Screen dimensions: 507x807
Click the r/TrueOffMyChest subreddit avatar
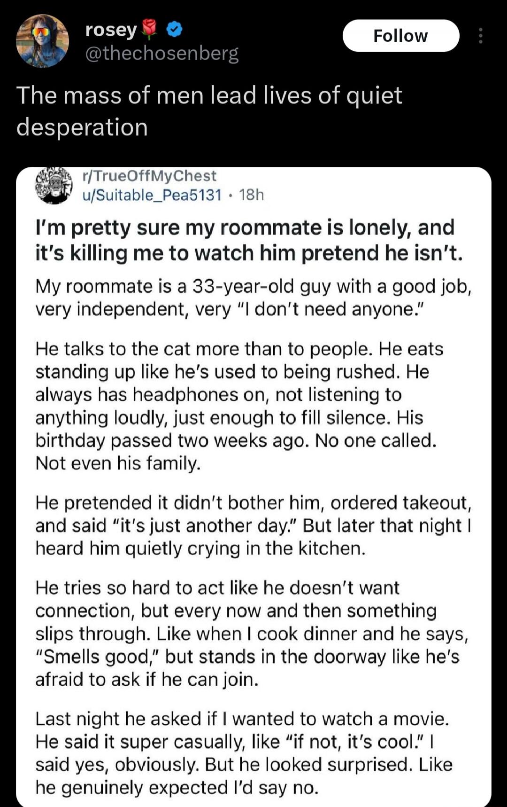pyautogui.click(x=53, y=186)
